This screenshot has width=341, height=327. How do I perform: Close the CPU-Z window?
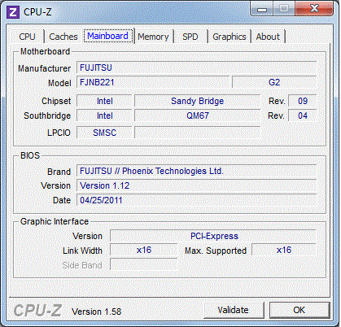coord(314,9)
